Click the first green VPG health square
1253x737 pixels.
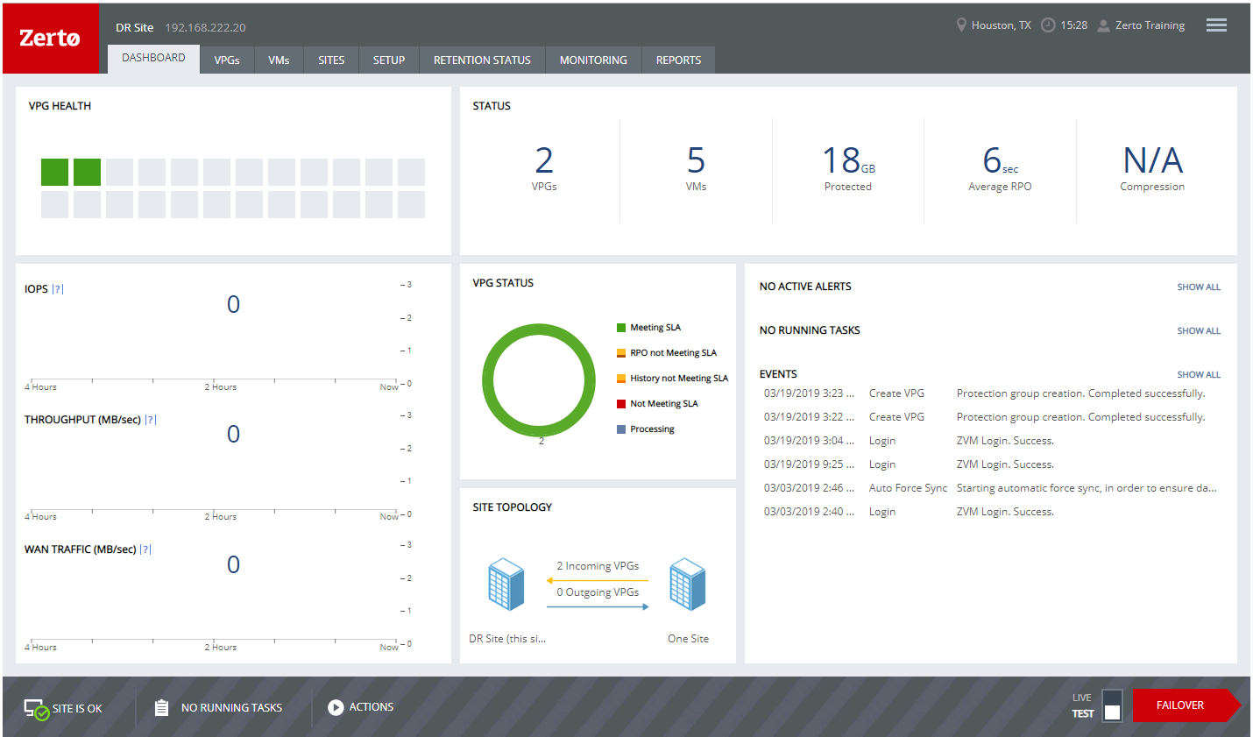point(54,172)
